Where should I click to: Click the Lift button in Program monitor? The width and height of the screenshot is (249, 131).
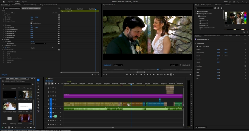[x=158, y=75]
